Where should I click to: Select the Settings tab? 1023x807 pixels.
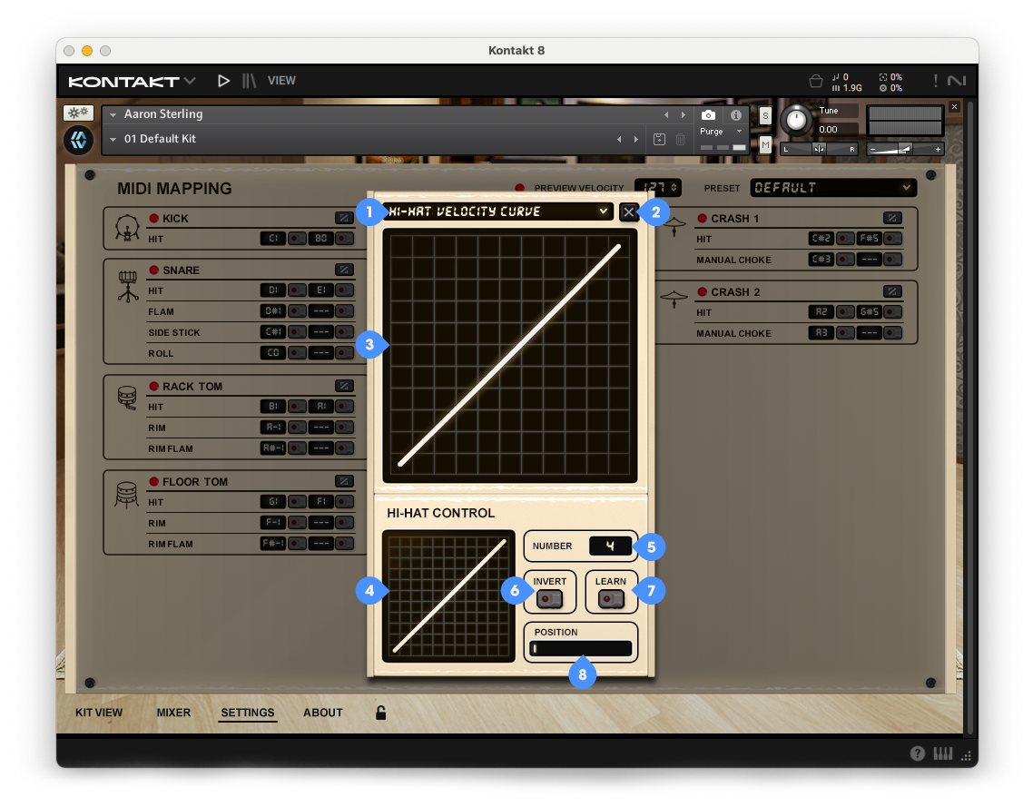[248, 713]
